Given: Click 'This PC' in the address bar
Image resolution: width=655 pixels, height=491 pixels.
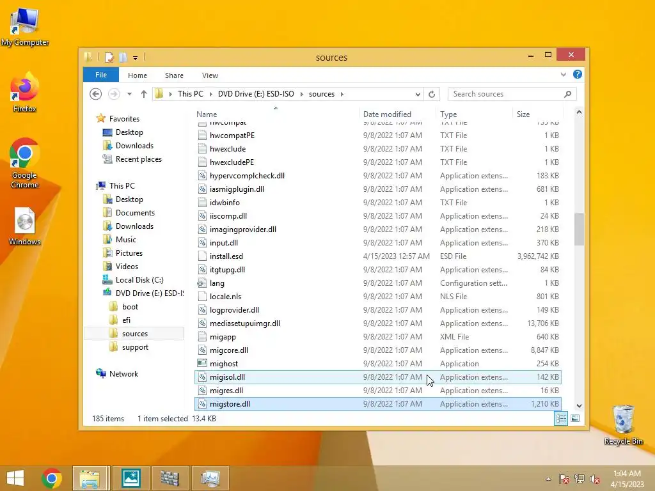Looking at the screenshot, I should click(x=190, y=94).
